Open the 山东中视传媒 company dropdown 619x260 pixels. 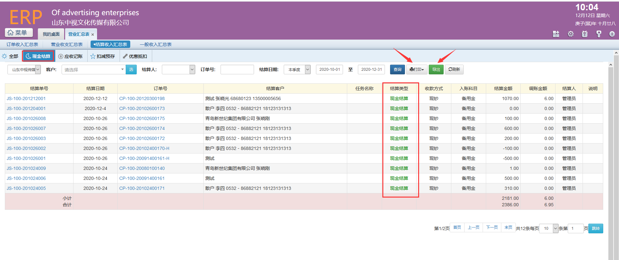(x=24, y=70)
